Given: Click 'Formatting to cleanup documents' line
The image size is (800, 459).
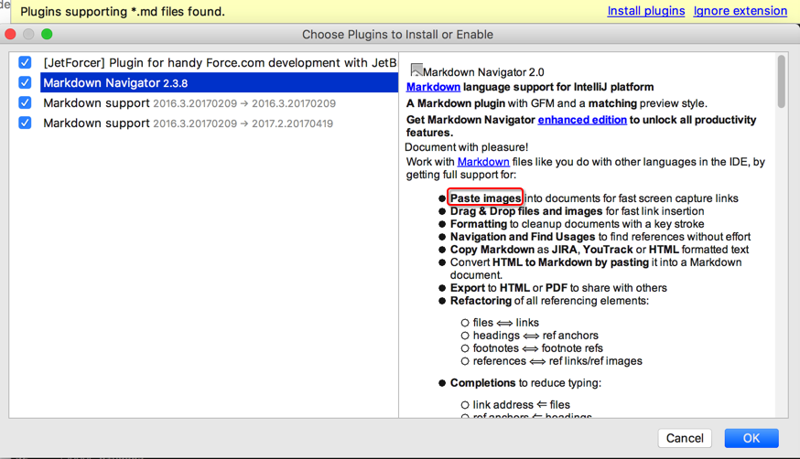Looking at the screenshot, I should click(x=577, y=224).
